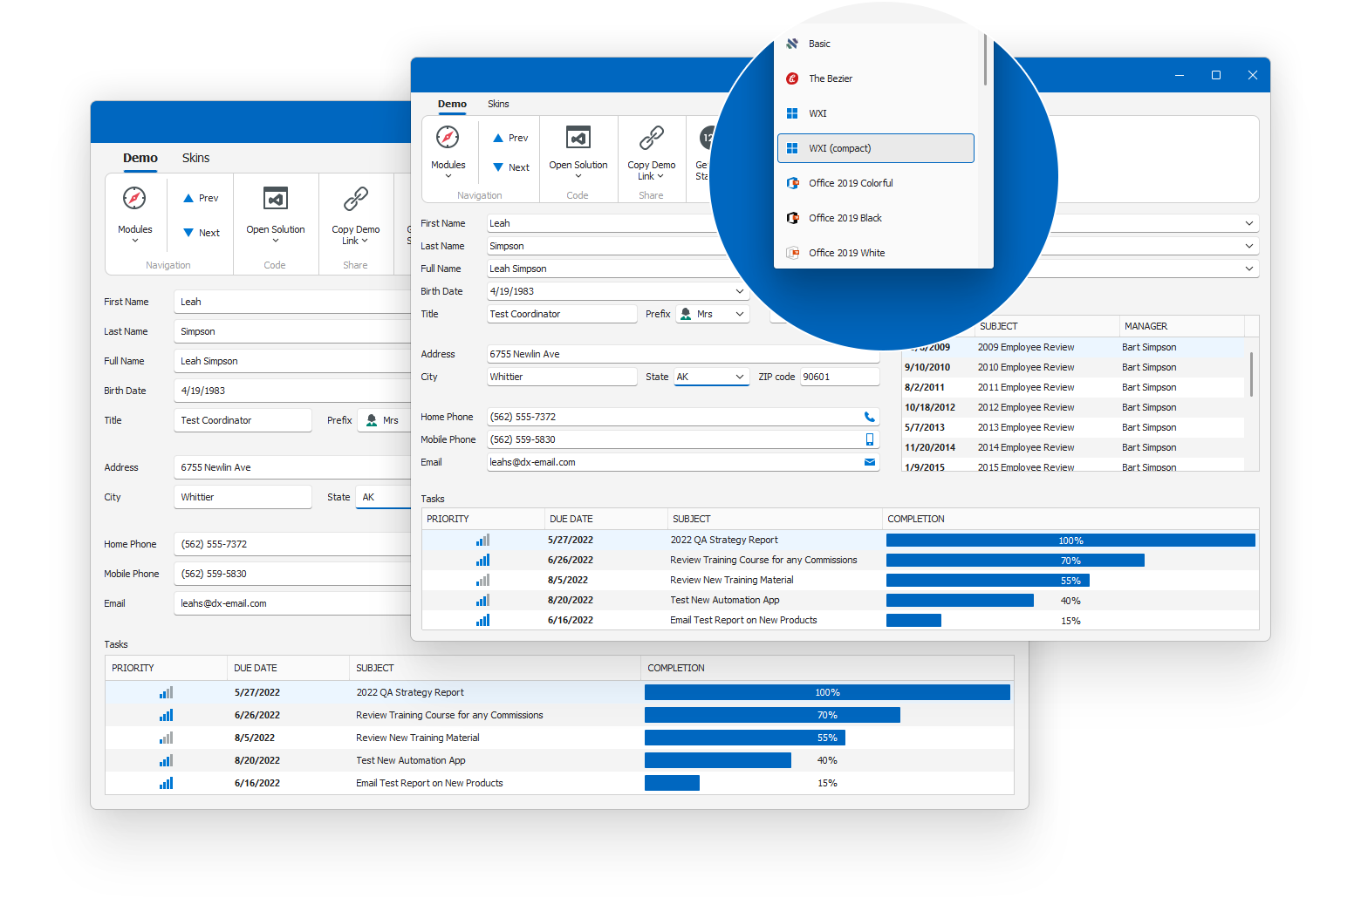Click MANAGER column header
Image resolution: width=1361 pixels, height=898 pixels.
coord(1181,326)
